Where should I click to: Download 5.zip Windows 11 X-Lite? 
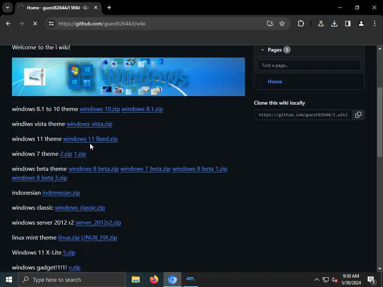pyautogui.click(x=69, y=253)
